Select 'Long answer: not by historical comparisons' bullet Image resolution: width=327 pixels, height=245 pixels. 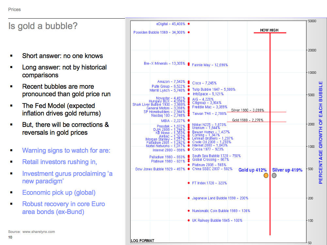coord(64,71)
